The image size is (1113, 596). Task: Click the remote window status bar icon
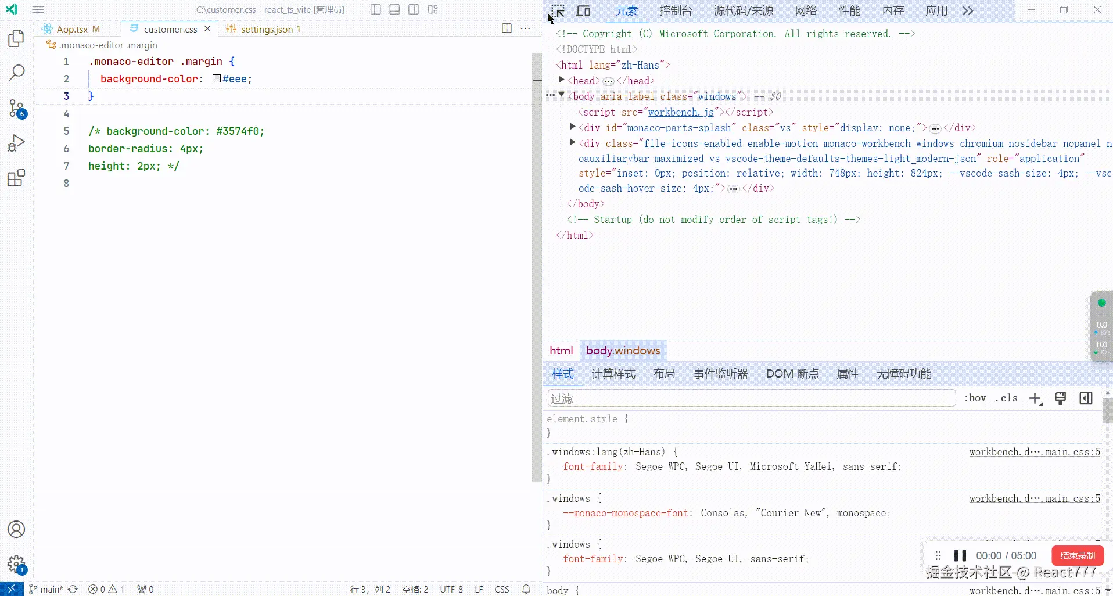(12, 589)
